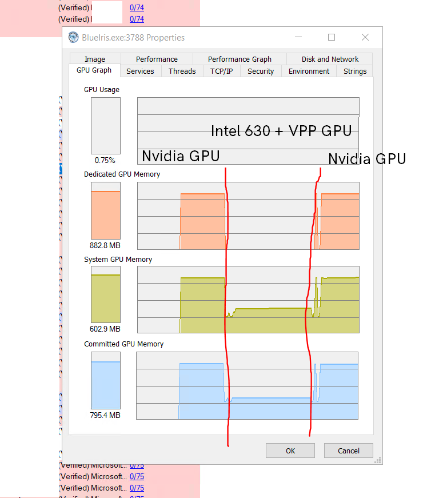Confirm with the OK button
The image size is (447, 498).
coord(290,451)
